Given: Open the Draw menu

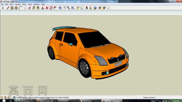Looking at the screenshot, I should pyautogui.click(x=24, y=4).
